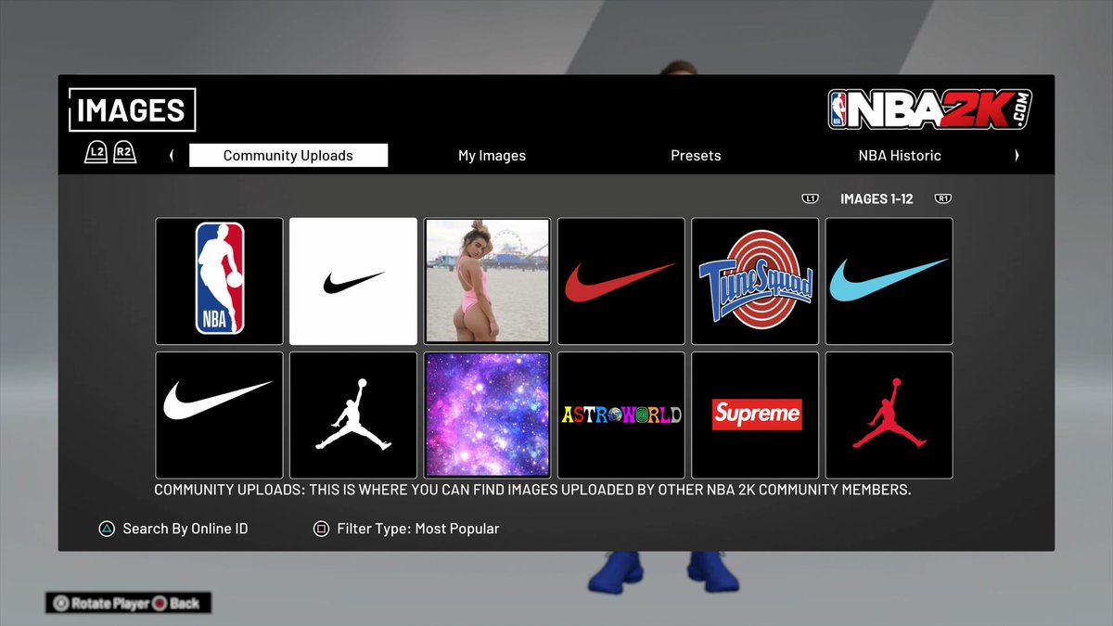Click the Rotate Player label
Image resolution: width=1113 pixels, height=626 pixels.
[x=110, y=604]
